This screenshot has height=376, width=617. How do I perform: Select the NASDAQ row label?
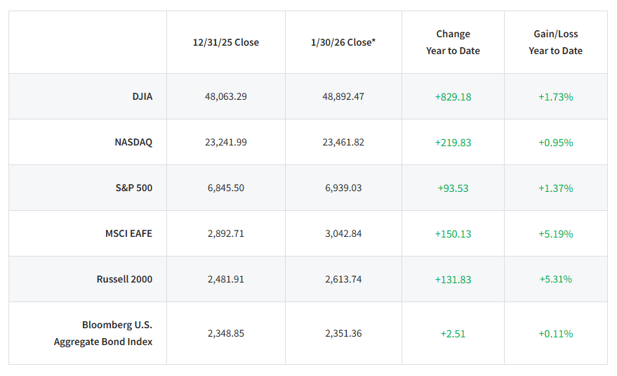point(133,142)
